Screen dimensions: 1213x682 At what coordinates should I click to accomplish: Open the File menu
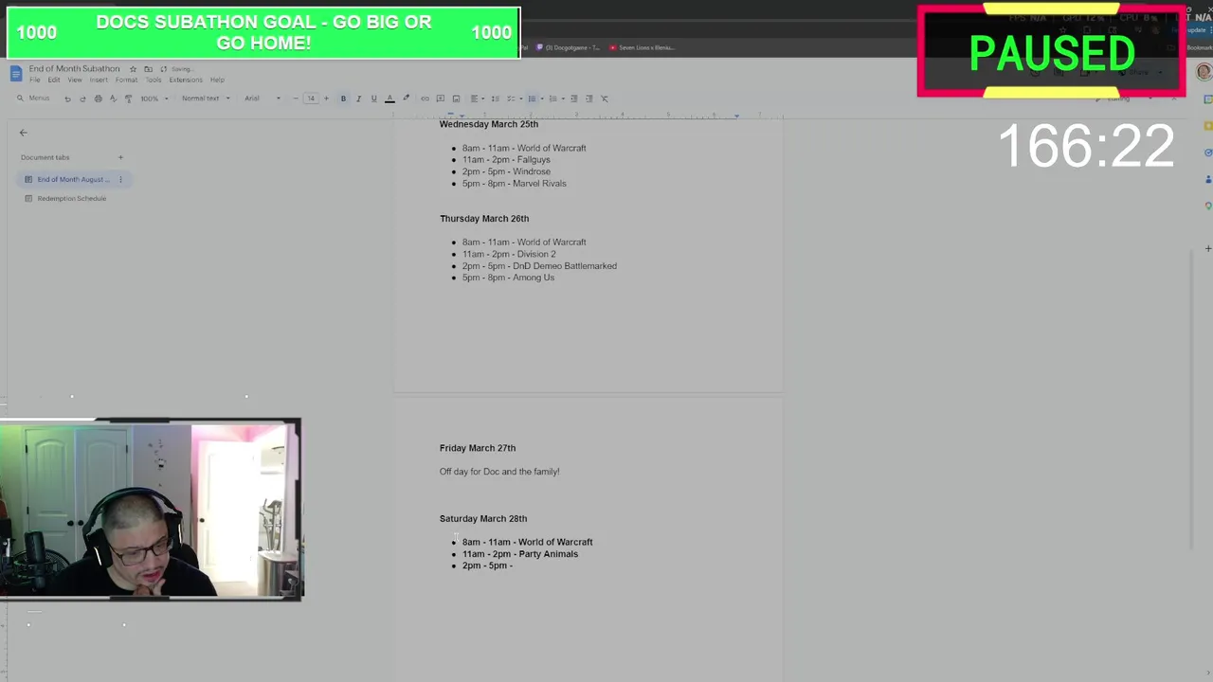(x=35, y=80)
